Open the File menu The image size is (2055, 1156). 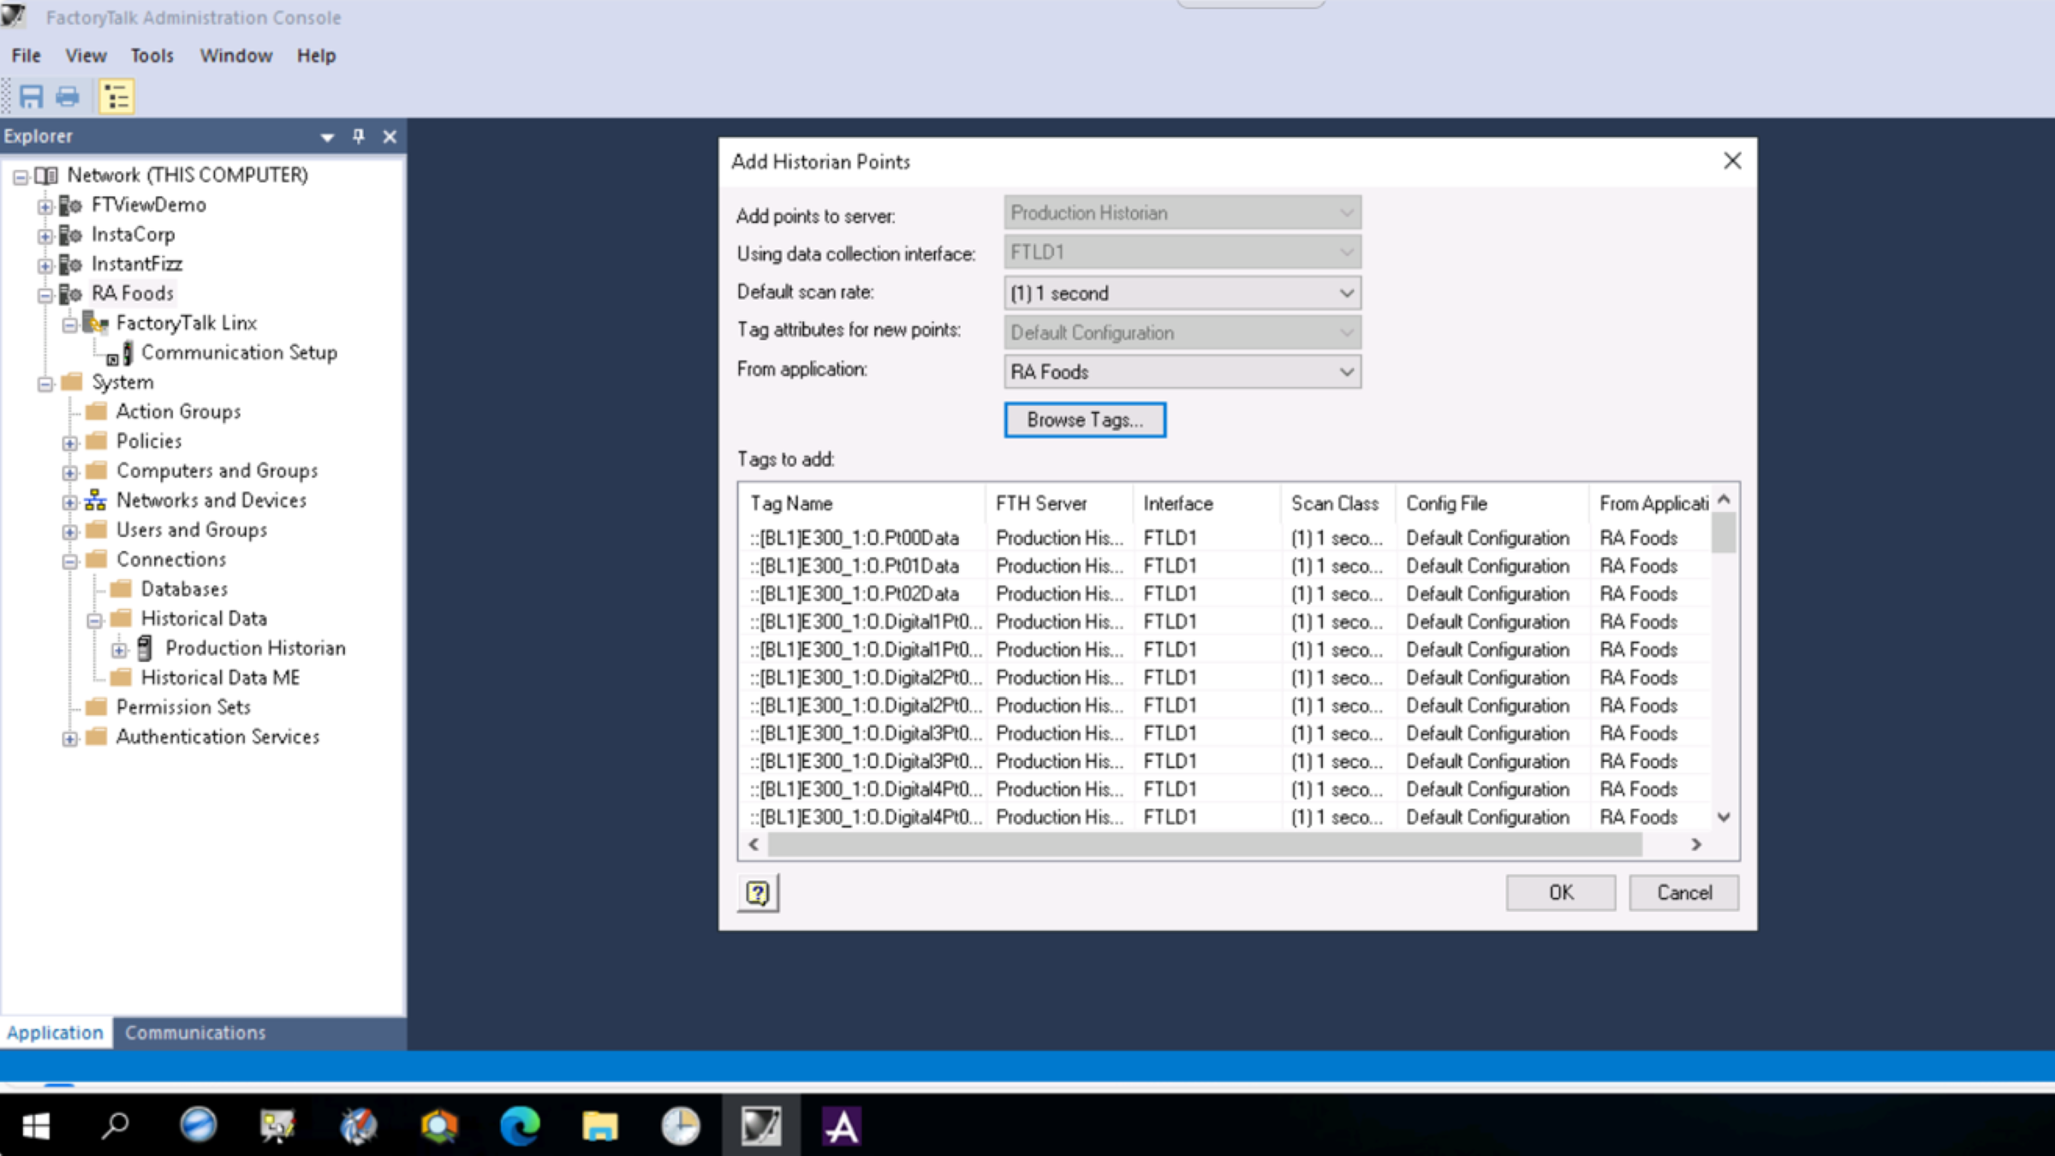(26, 56)
